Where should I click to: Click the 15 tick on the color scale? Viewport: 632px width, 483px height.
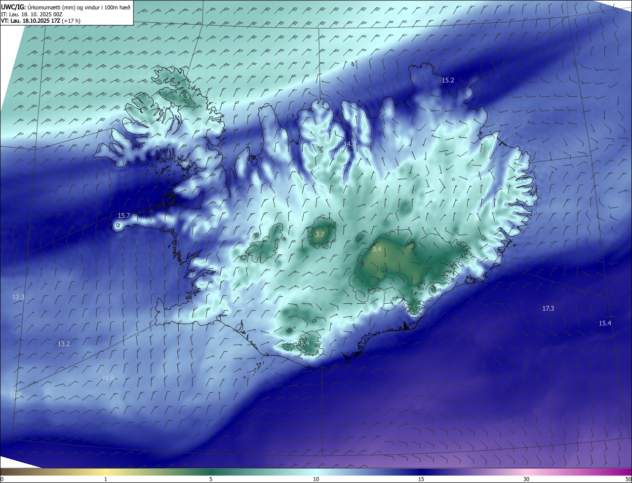click(421, 479)
